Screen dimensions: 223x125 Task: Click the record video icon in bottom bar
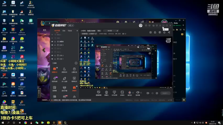[x=148, y=93]
